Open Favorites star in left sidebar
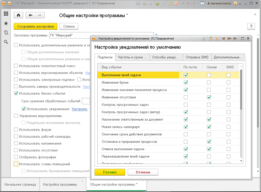The height and width of the screenshot is (192, 261). 6,23
